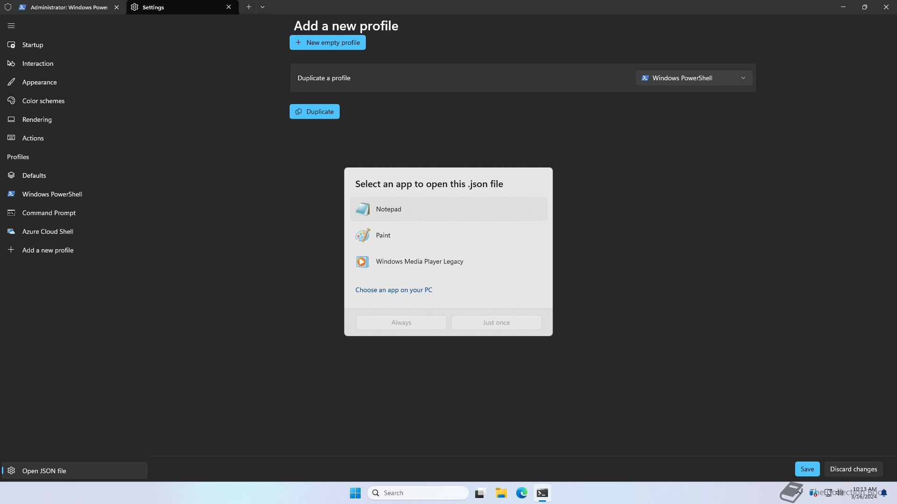Image resolution: width=897 pixels, height=504 pixels.
Task: Click the Appearance brush icon
Action: [11, 82]
